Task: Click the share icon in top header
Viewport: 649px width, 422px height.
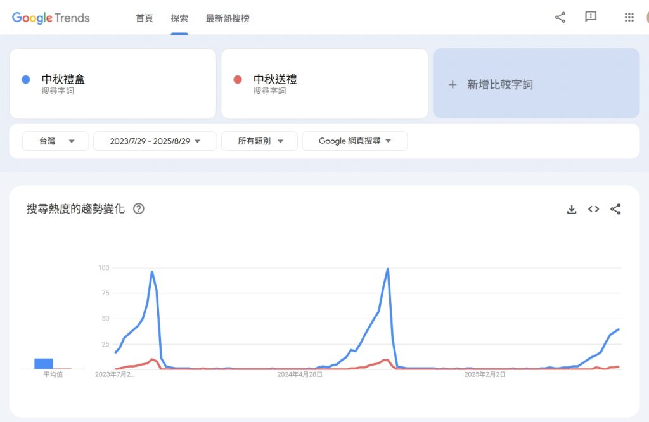Action: 560,17
